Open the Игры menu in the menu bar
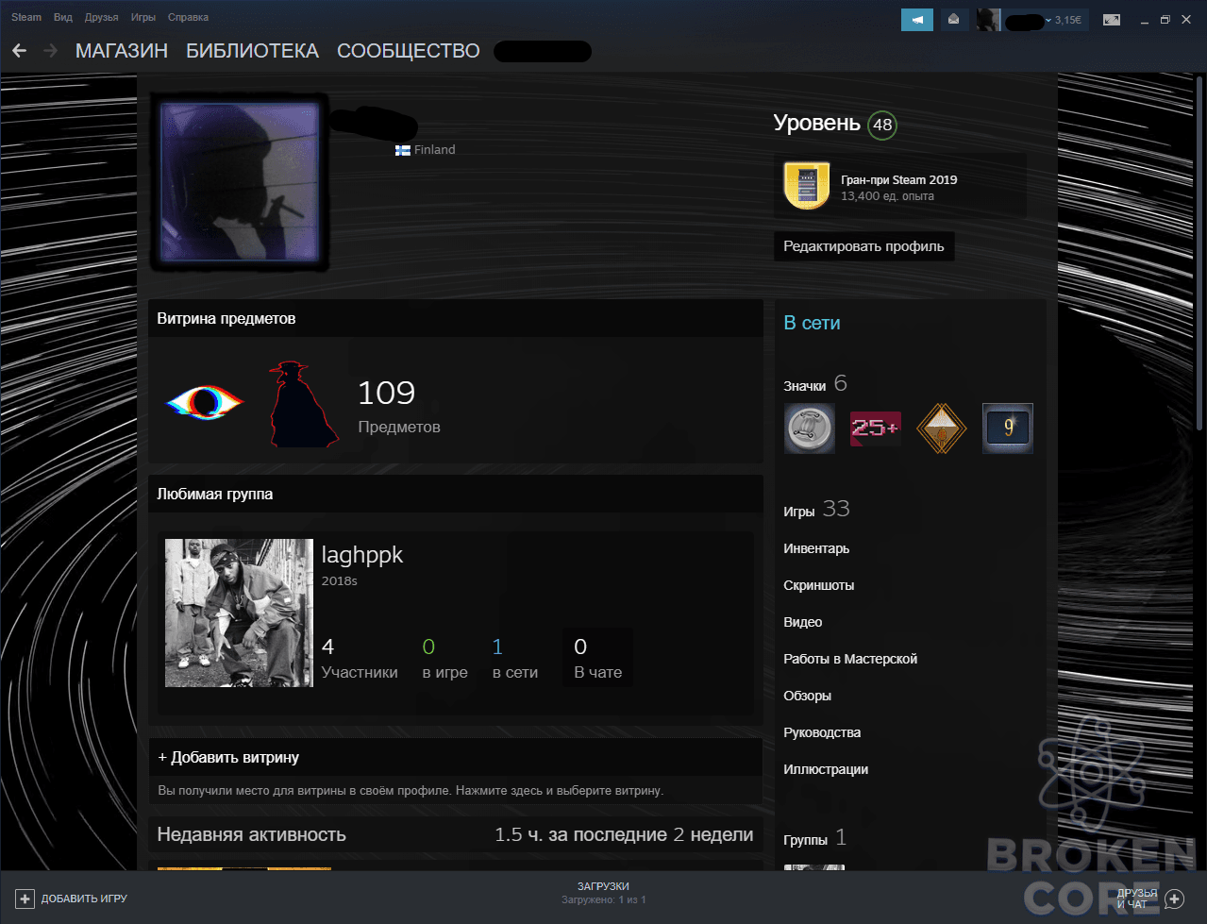 [x=143, y=17]
